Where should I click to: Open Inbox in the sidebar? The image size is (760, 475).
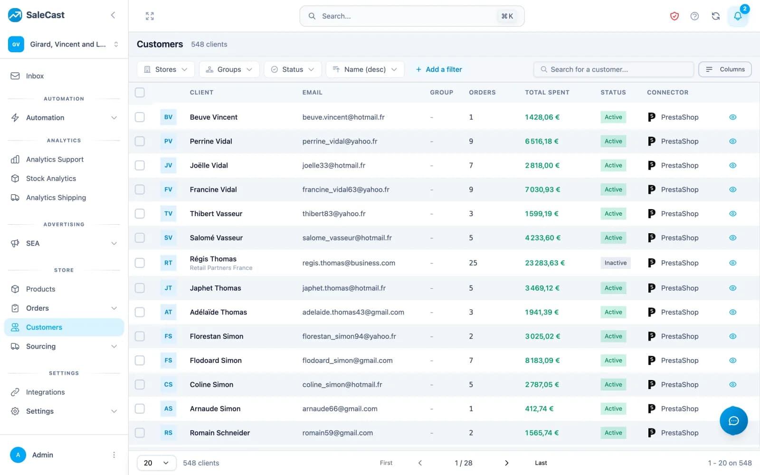(x=64, y=76)
